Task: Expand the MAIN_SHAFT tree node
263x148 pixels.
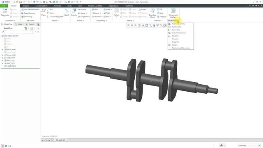Action: (x=3, y=50)
